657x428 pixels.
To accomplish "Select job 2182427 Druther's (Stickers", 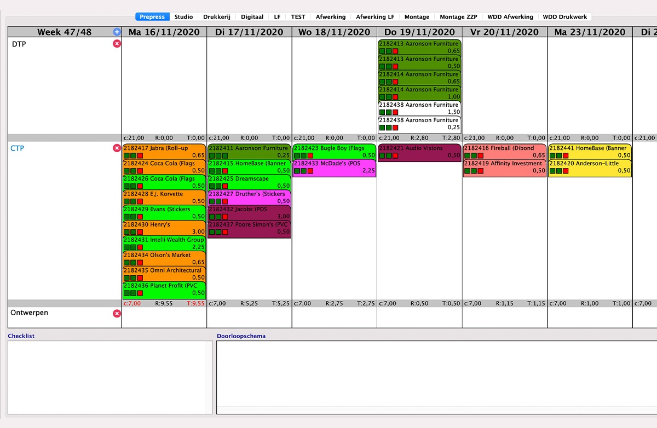I will click(250, 198).
